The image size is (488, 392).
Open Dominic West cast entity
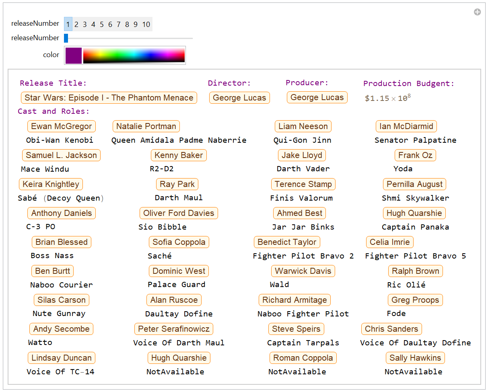pyautogui.click(x=179, y=271)
